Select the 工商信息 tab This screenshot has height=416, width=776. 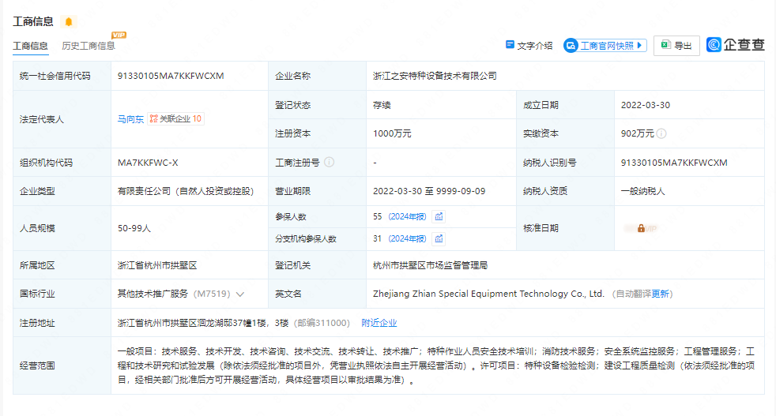pos(31,46)
